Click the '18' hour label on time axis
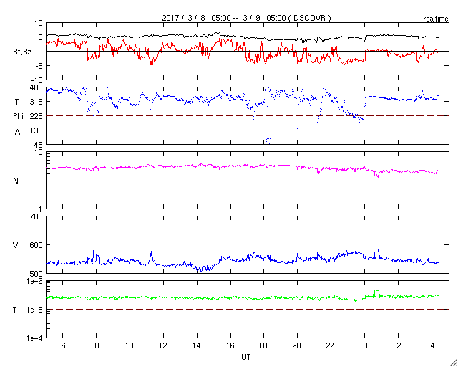 pyautogui.click(x=264, y=346)
